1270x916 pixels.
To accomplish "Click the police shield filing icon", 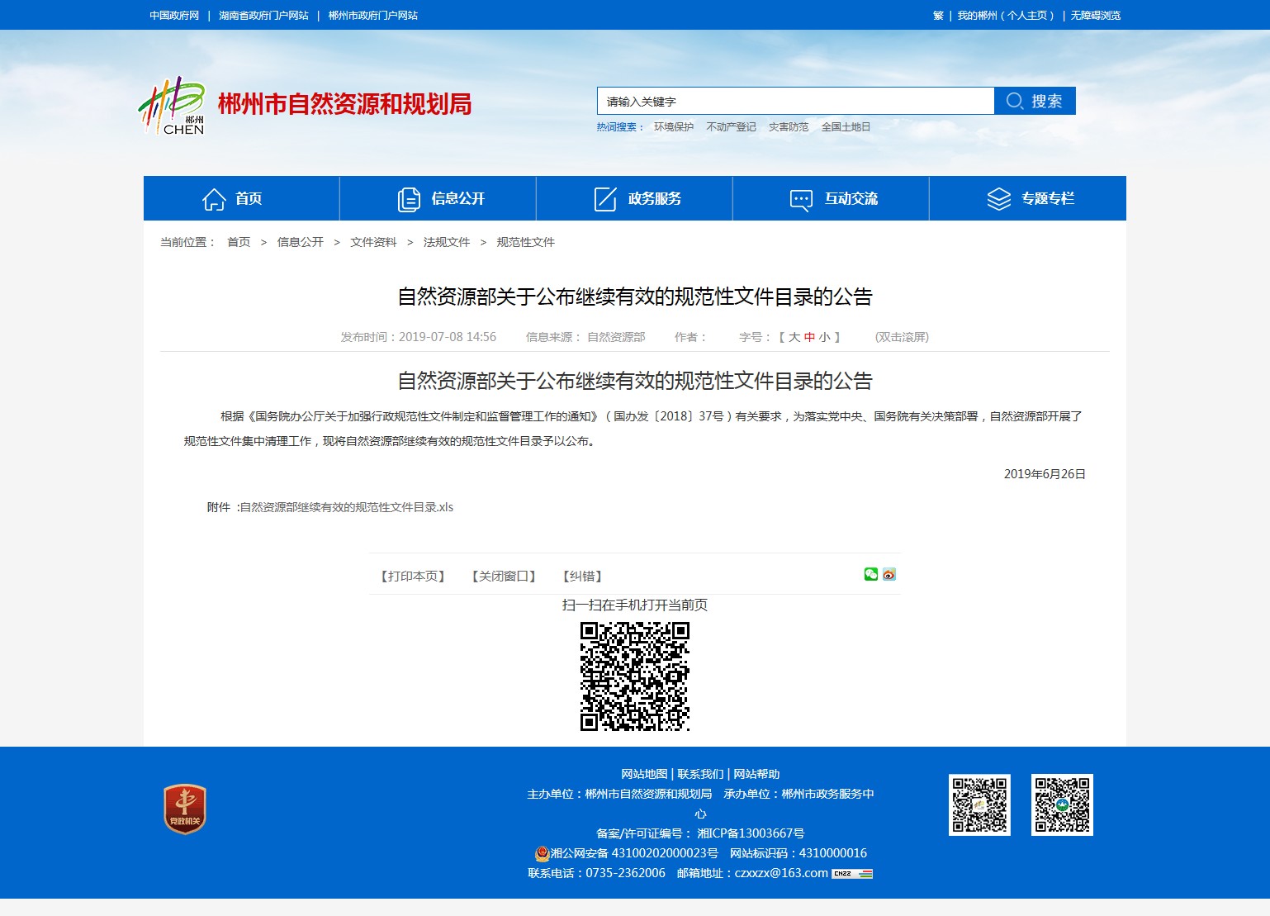I will 542,853.
